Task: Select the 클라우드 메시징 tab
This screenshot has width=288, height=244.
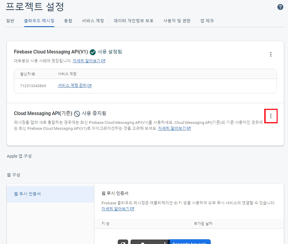Action: 39,21
